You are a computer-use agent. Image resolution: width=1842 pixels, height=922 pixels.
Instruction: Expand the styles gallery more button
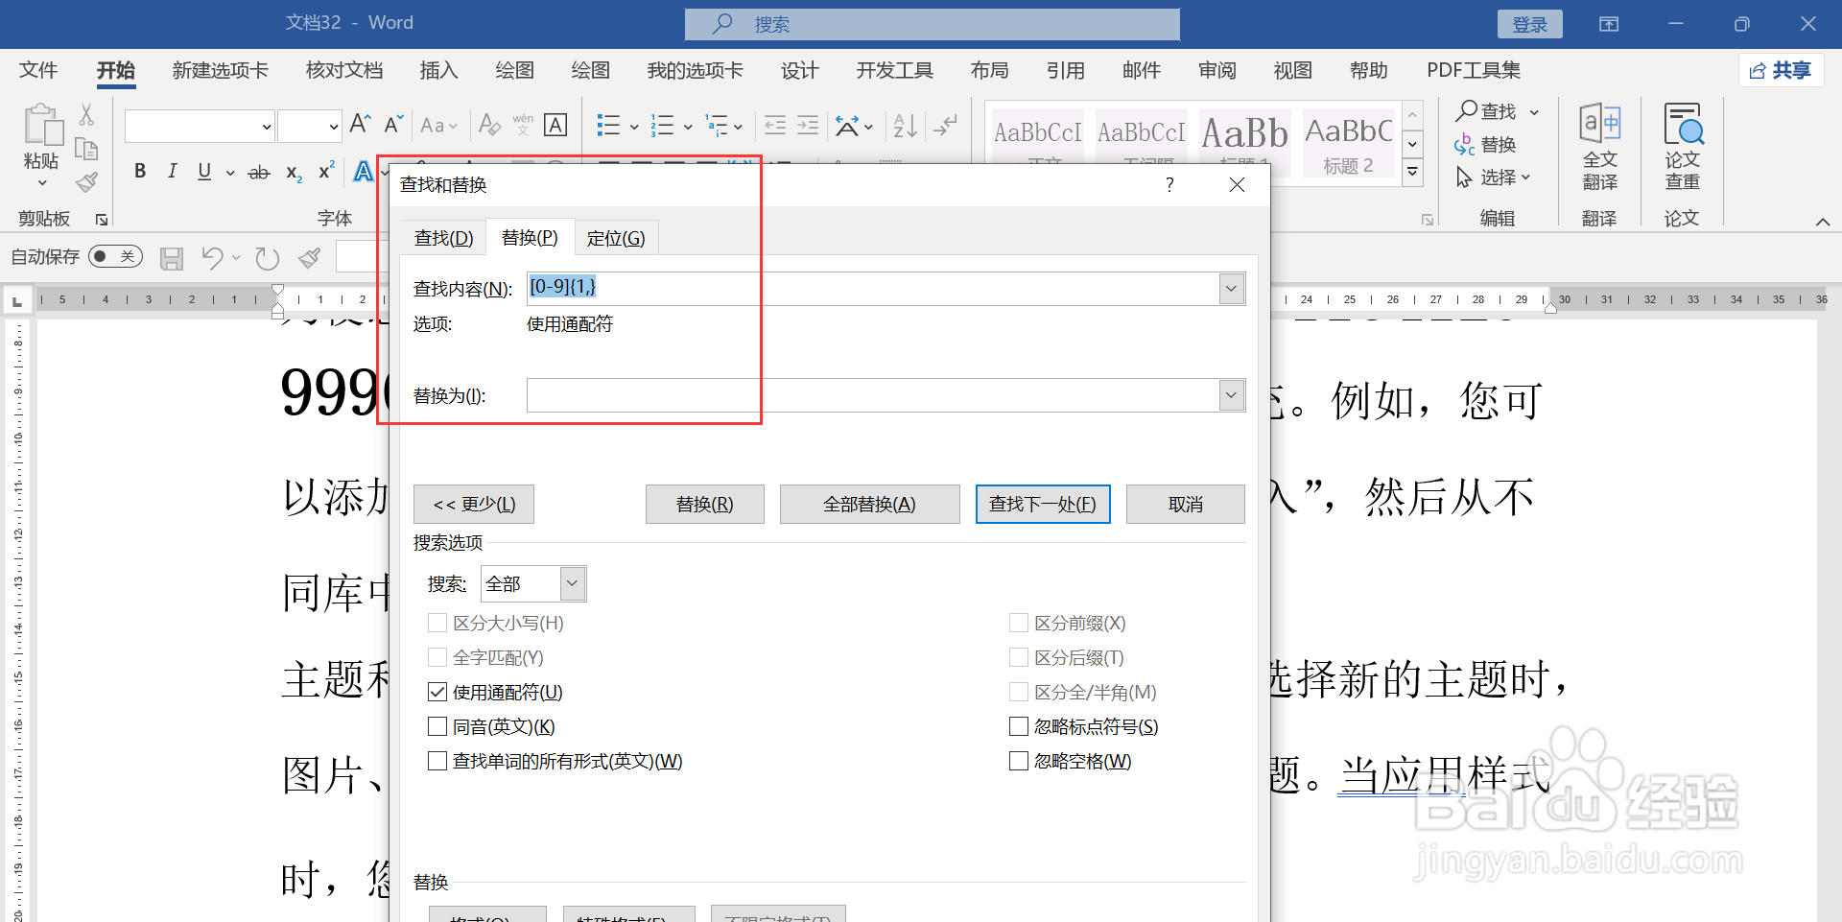(1412, 173)
